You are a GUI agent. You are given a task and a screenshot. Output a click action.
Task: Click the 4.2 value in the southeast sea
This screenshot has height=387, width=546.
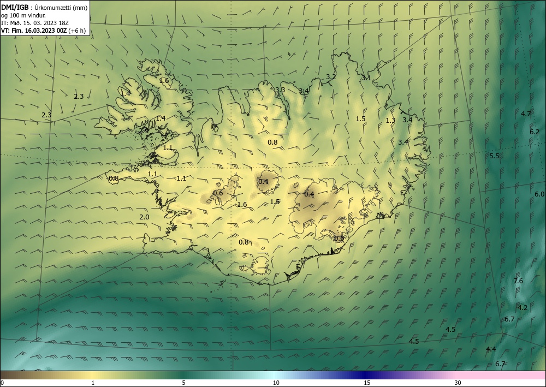tap(523, 308)
